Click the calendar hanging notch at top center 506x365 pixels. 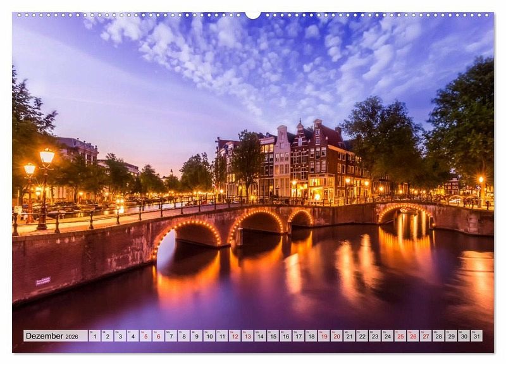(x=253, y=15)
